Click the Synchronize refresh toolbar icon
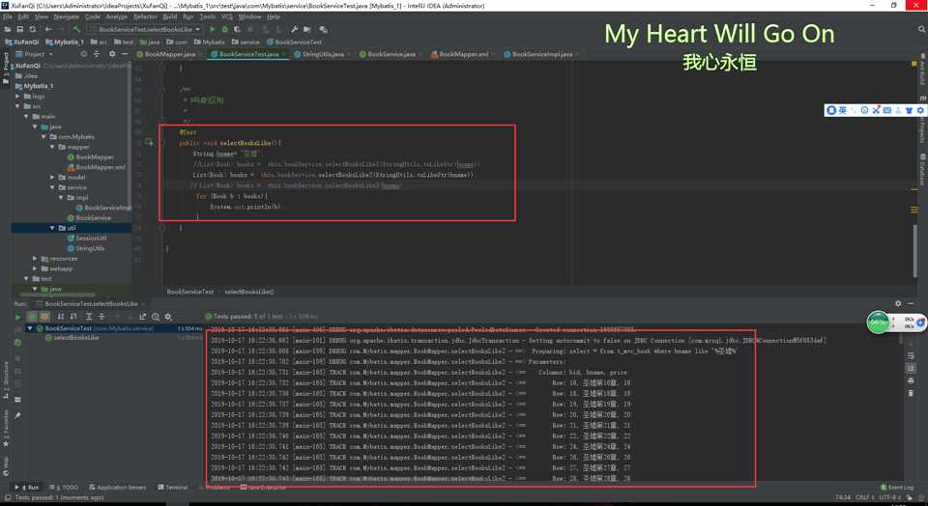Viewport: 928px width, 506px height. [x=32, y=29]
